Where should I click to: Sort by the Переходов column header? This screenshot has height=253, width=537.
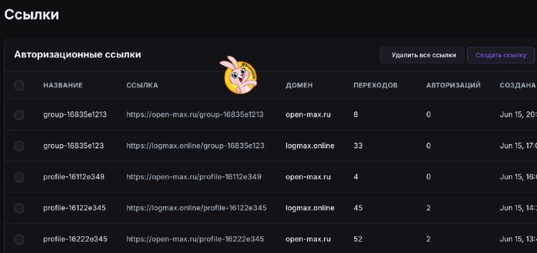375,85
